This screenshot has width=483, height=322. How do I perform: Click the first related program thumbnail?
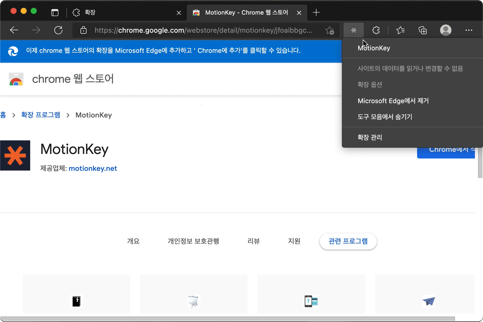76,294
